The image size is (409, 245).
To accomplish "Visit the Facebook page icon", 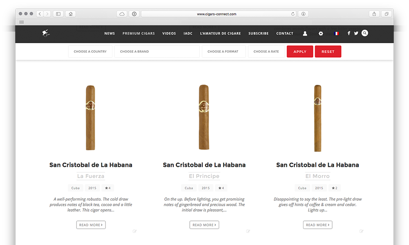I will pyautogui.click(x=349, y=33).
